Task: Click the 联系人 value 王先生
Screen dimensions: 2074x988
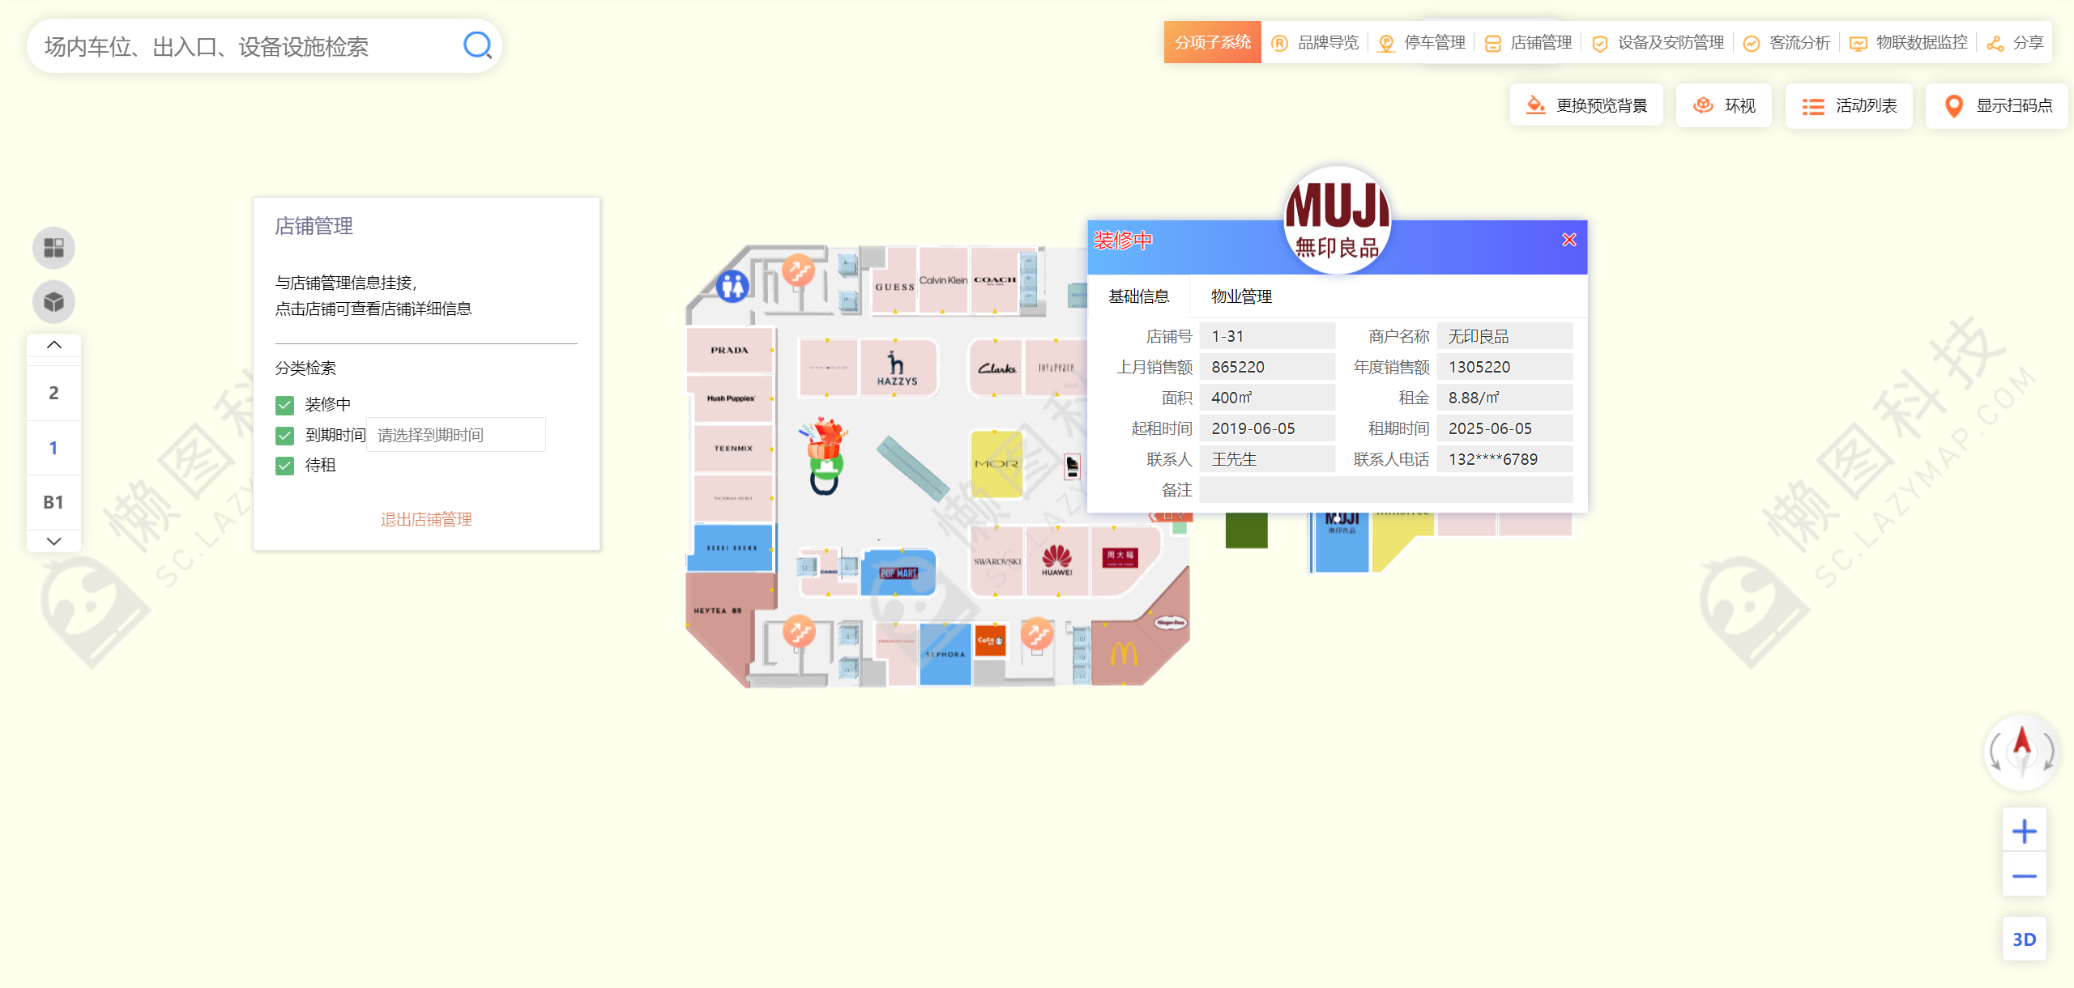Action: 1267,459
